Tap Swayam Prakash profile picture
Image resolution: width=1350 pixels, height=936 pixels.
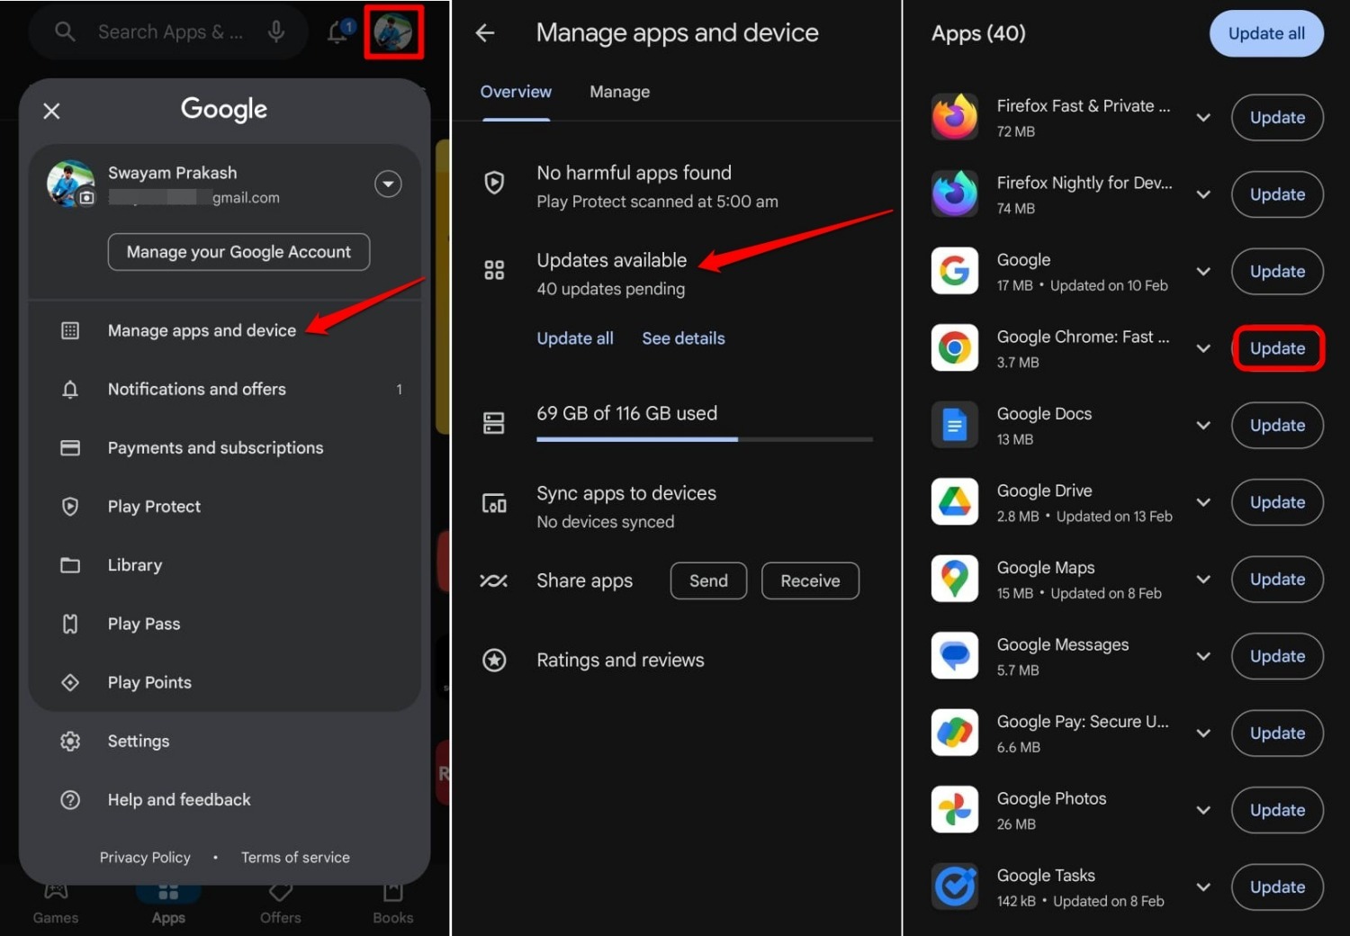70,184
